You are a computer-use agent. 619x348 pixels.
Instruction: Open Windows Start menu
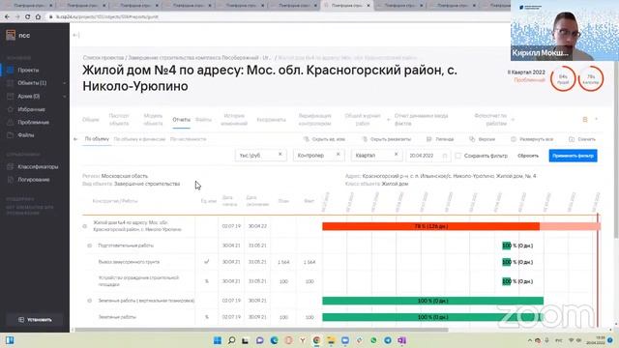(217, 340)
